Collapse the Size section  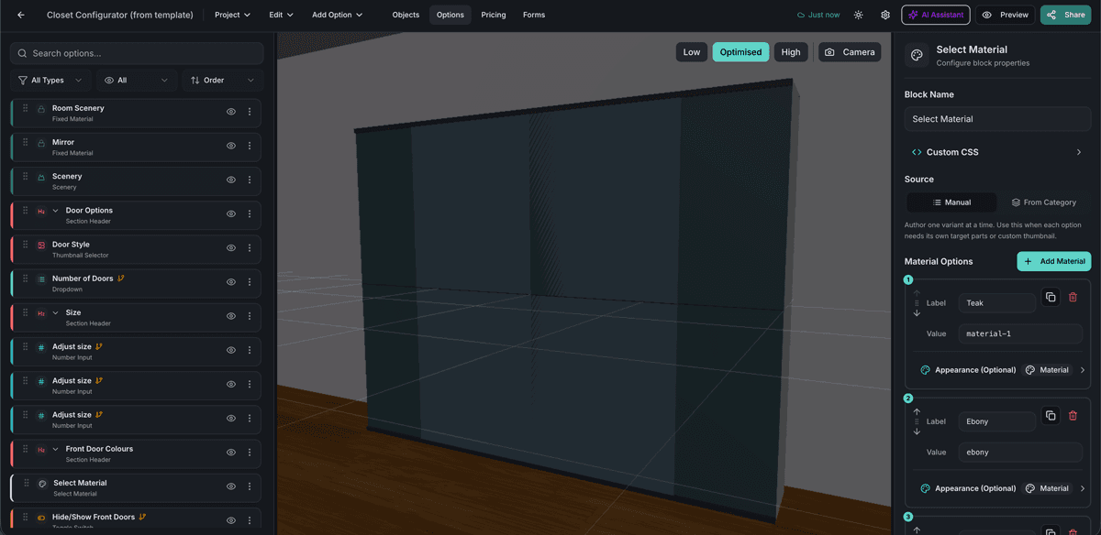point(56,313)
